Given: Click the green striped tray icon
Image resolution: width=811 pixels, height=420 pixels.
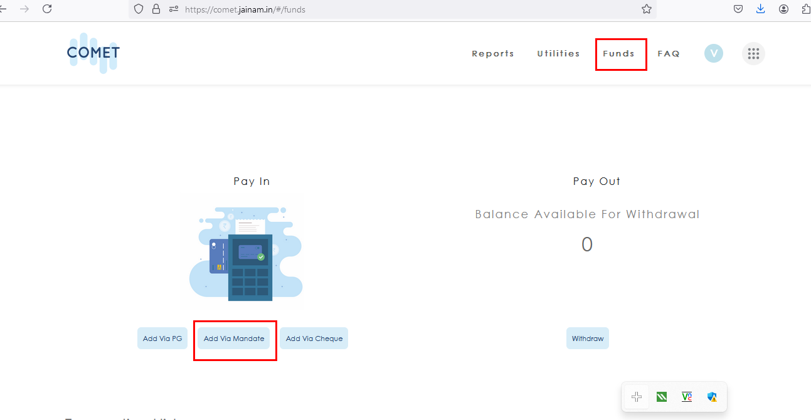Looking at the screenshot, I should pyautogui.click(x=662, y=397).
